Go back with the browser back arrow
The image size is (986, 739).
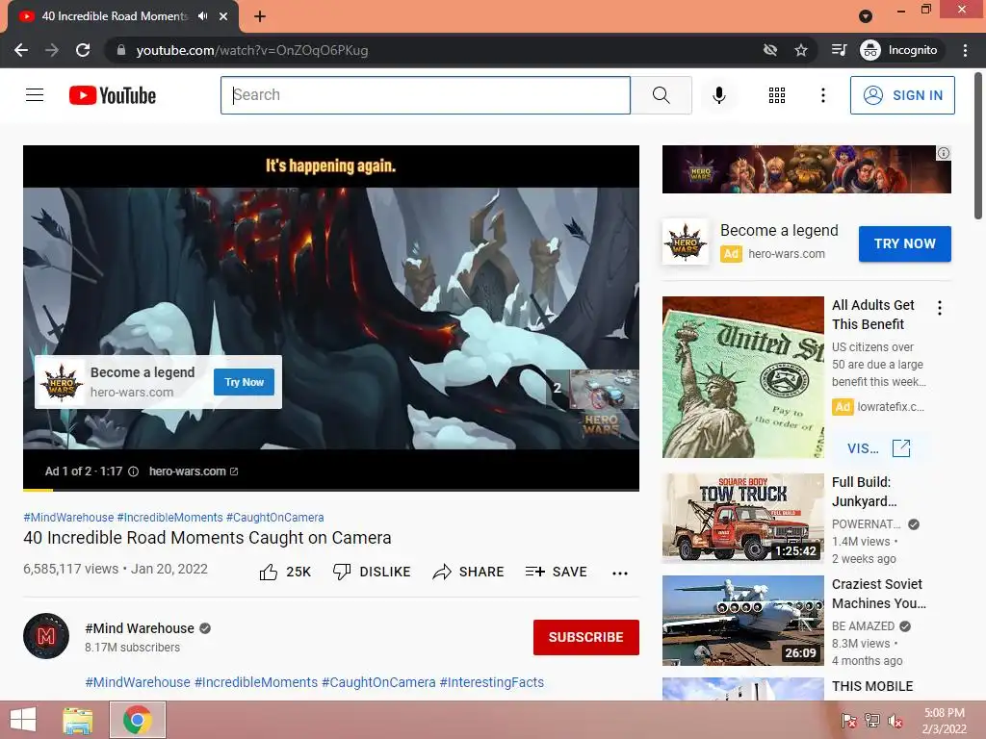[x=21, y=50]
